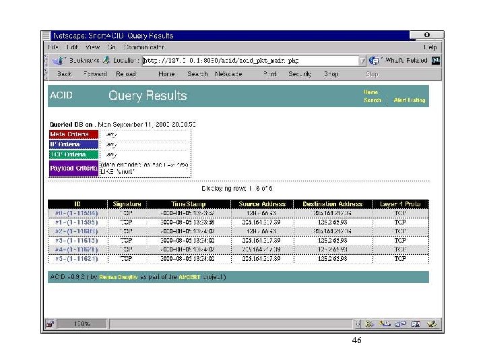This screenshot has height=364, width=485.
Task: Open the Go menu
Action: 111,47
